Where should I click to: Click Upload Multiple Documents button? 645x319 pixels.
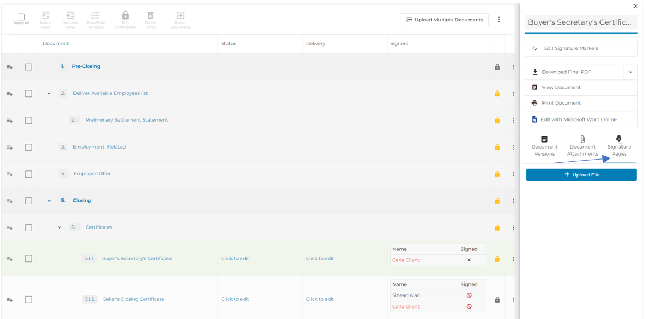(x=444, y=20)
